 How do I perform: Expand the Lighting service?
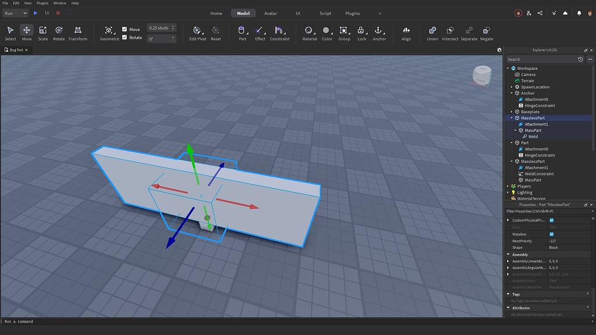[508, 193]
